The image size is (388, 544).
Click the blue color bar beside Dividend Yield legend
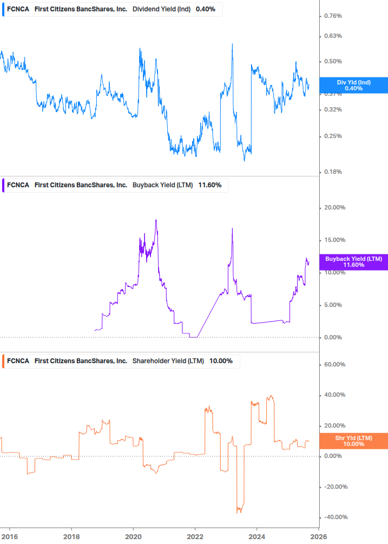point(3,9)
